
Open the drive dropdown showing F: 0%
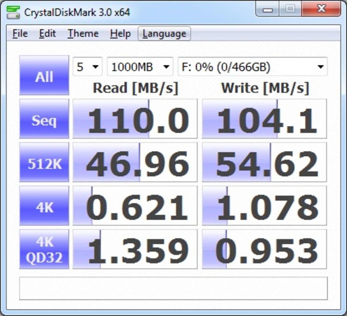coord(253,67)
